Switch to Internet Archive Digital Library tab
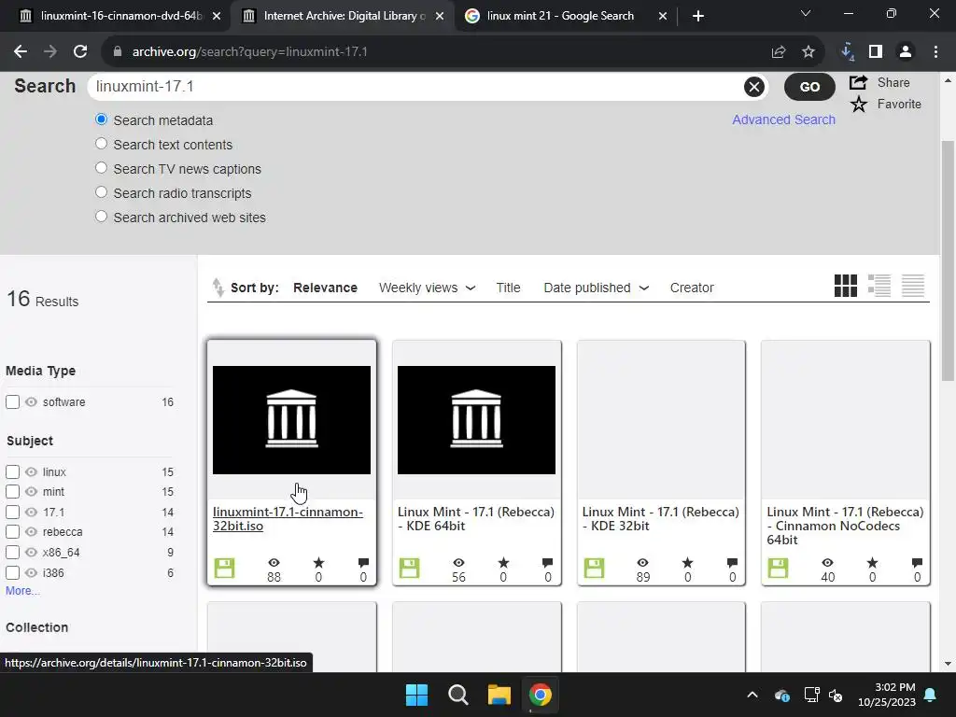This screenshot has width=956, height=717. tap(342, 16)
